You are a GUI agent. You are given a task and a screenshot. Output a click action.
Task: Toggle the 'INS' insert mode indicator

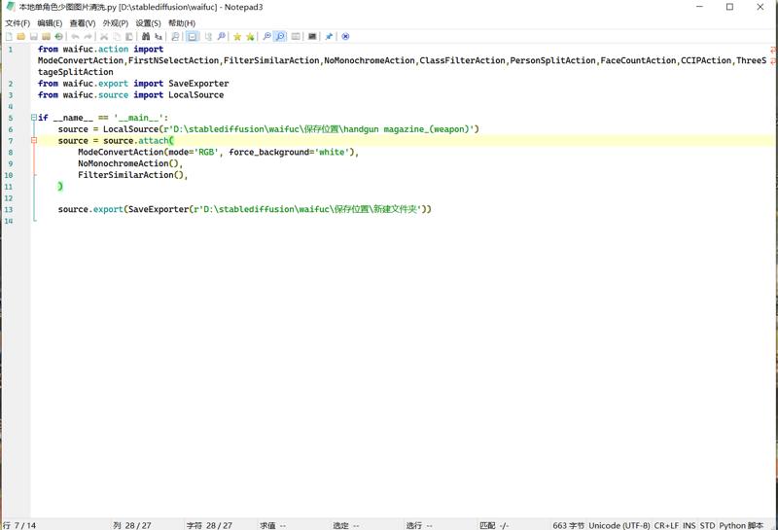pyautogui.click(x=690, y=525)
